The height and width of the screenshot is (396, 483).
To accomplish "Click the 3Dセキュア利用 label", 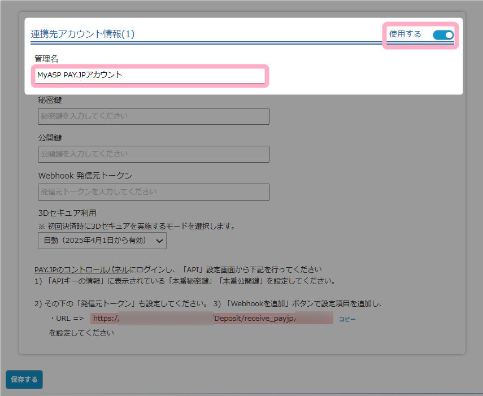I will coord(67,213).
